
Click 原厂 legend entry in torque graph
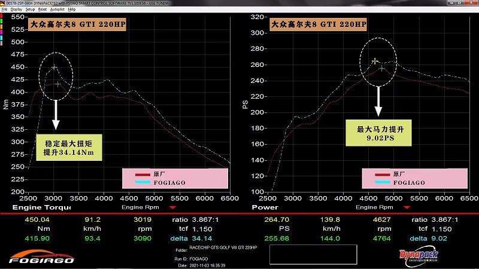coord(150,175)
